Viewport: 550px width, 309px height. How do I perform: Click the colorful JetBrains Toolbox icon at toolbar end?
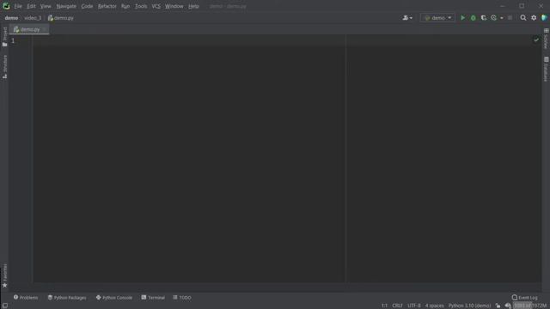[x=544, y=18]
